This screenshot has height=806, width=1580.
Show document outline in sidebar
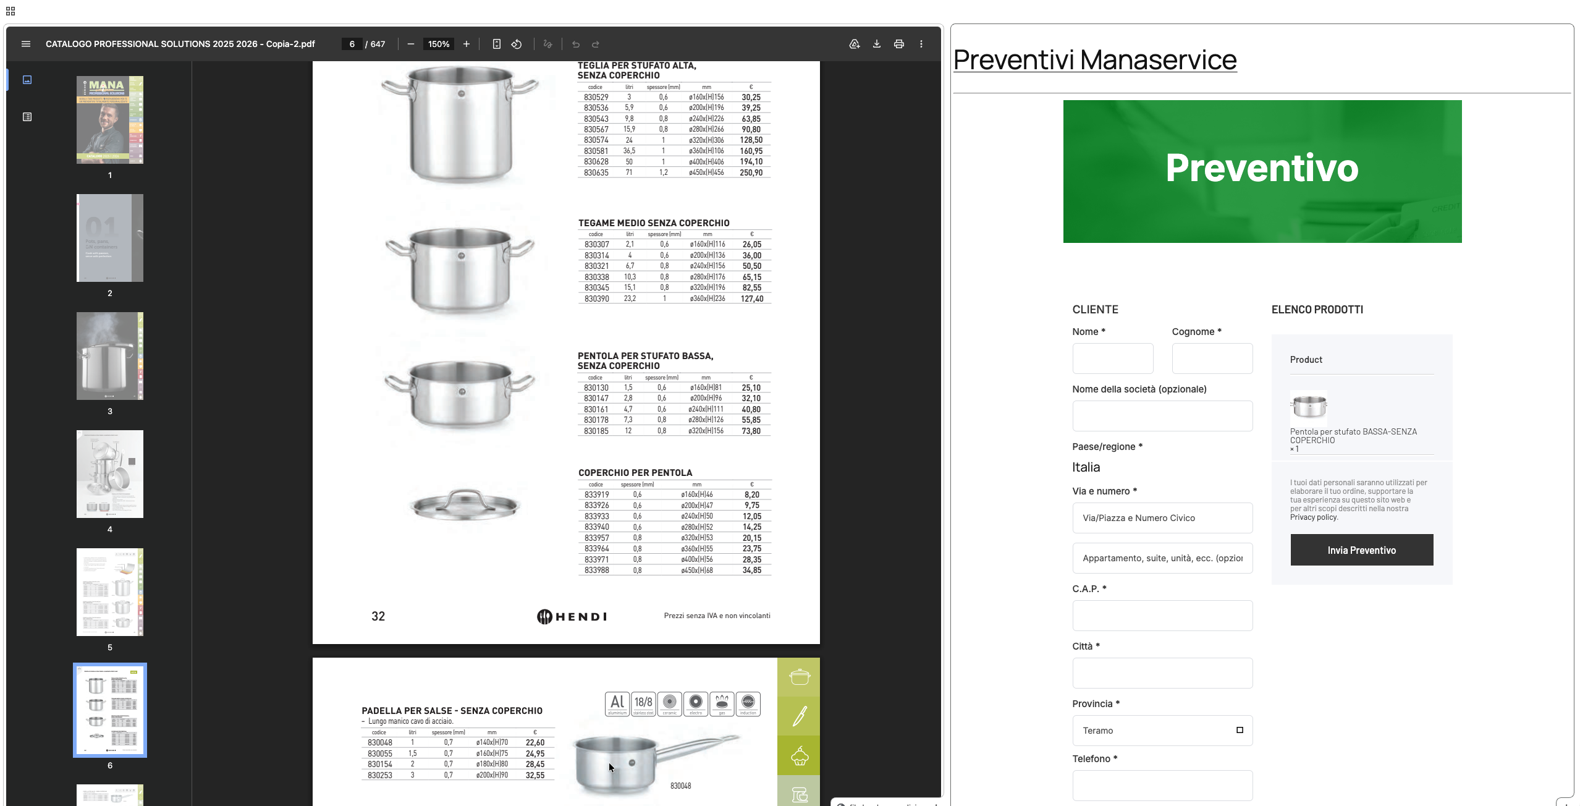[27, 117]
